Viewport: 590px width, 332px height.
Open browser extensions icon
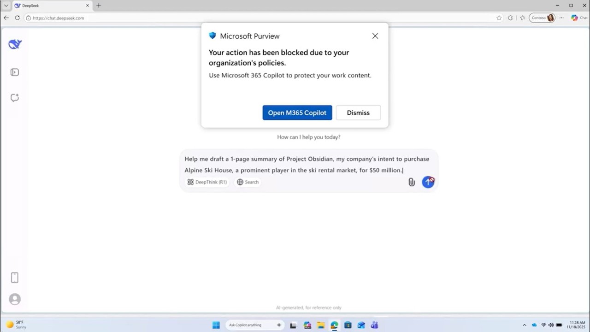(510, 18)
